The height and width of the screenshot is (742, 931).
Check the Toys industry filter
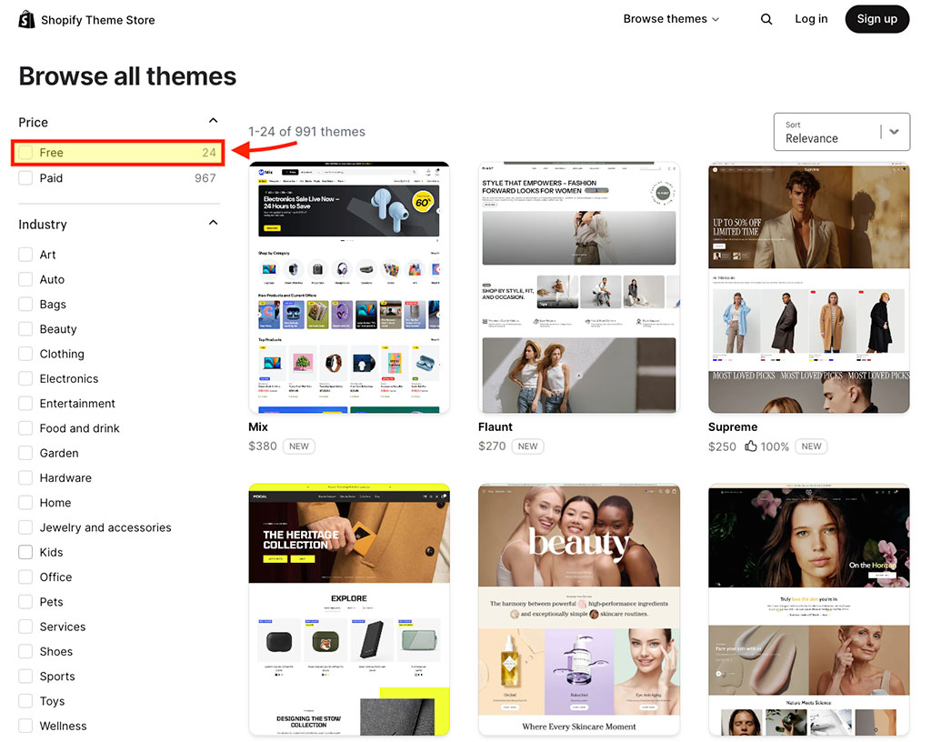[26, 701]
